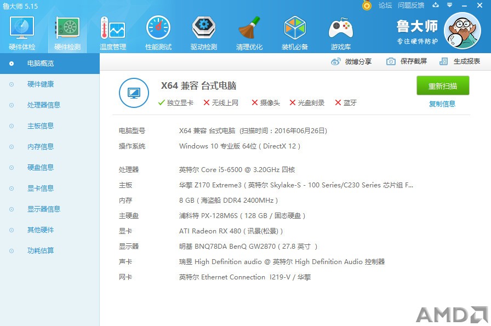Click 生成报表 text label
The image size is (491, 326).
coord(467,61)
